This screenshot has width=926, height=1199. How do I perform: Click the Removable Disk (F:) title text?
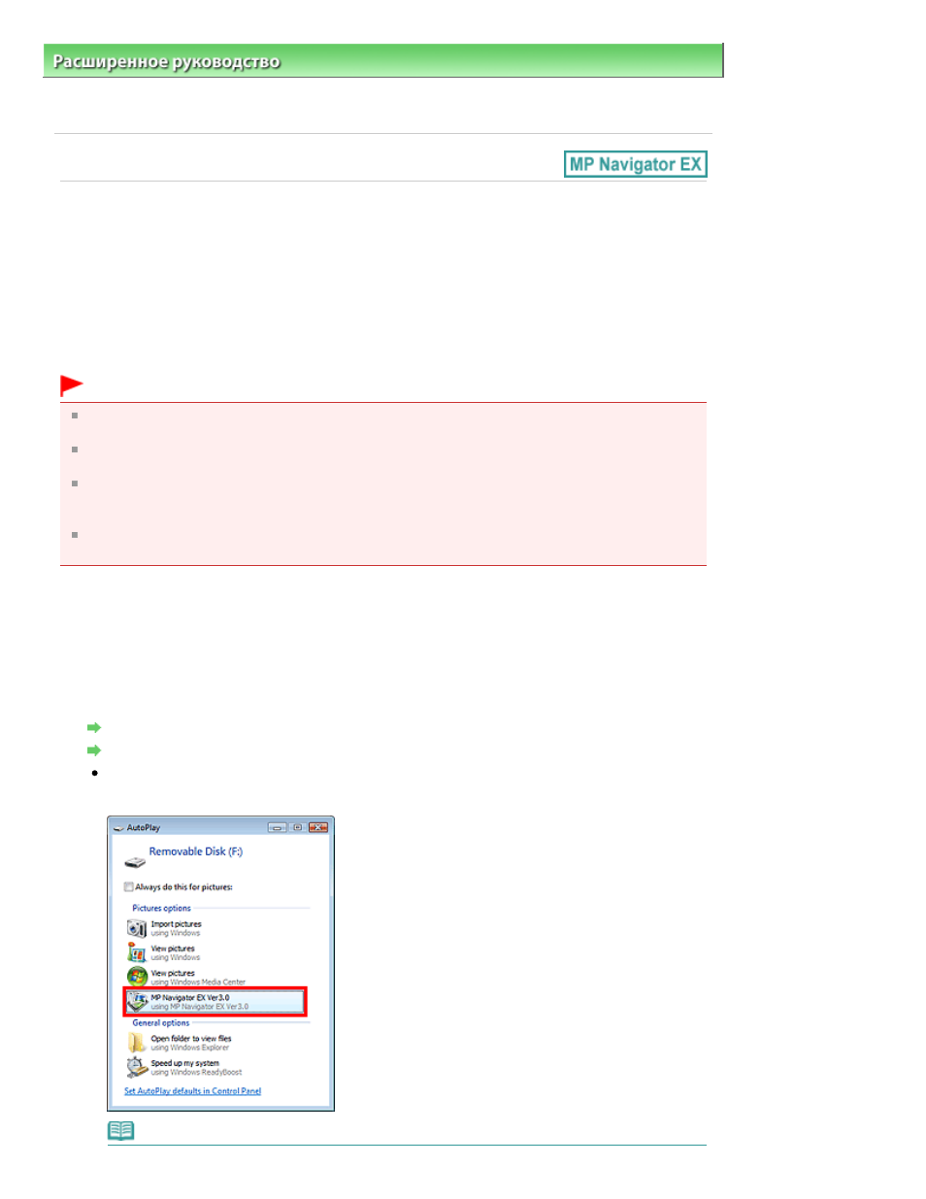tap(196, 851)
